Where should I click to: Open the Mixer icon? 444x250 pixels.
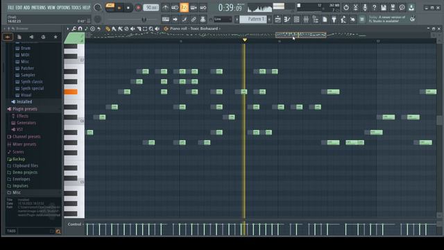pyautogui.click(x=306, y=19)
